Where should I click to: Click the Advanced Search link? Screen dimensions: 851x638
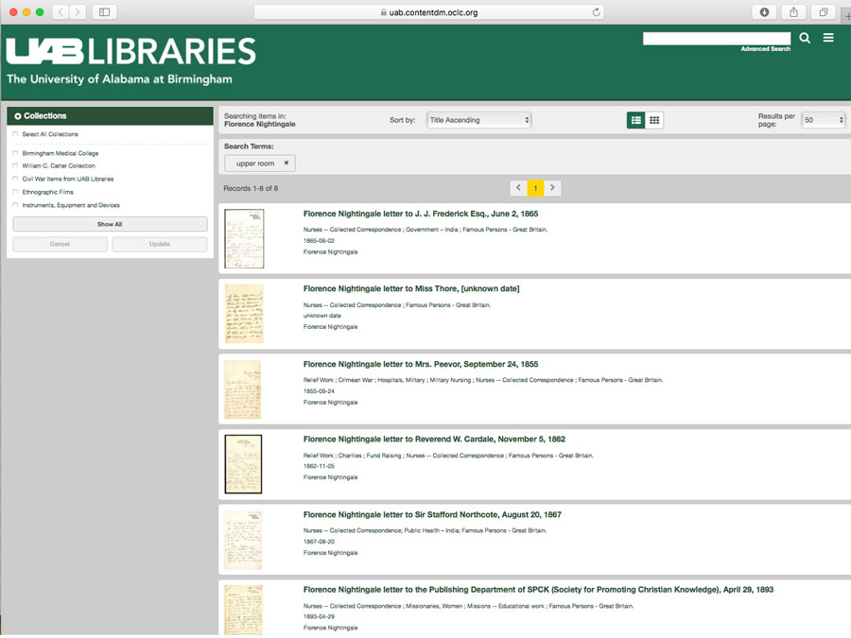click(765, 49)
